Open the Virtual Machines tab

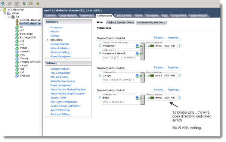[68, 16]
